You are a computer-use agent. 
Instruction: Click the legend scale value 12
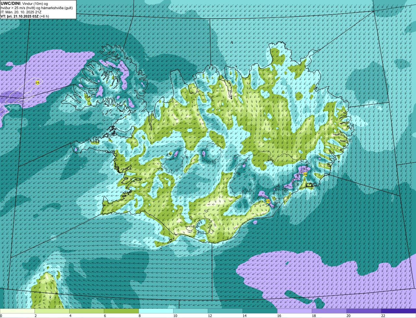(x=210, y=316)
